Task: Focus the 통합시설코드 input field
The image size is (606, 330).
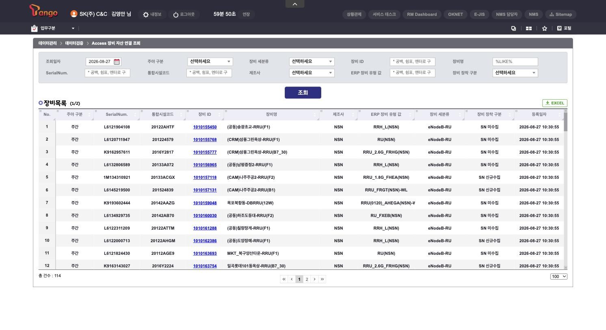Action: point(209,73)
